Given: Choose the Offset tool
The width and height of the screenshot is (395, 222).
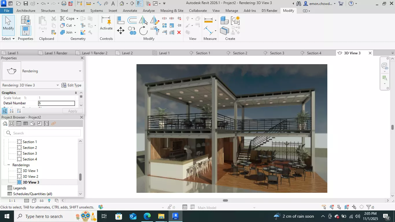Looking at the screenshot, I should point(132,20).
